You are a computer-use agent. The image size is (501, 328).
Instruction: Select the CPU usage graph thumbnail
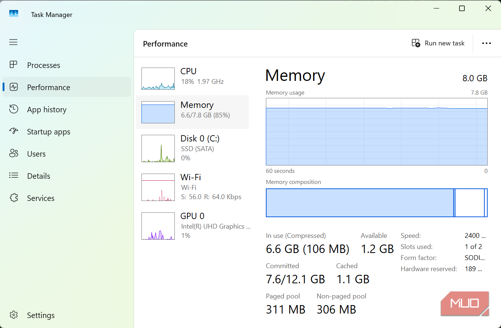[158, 79]
